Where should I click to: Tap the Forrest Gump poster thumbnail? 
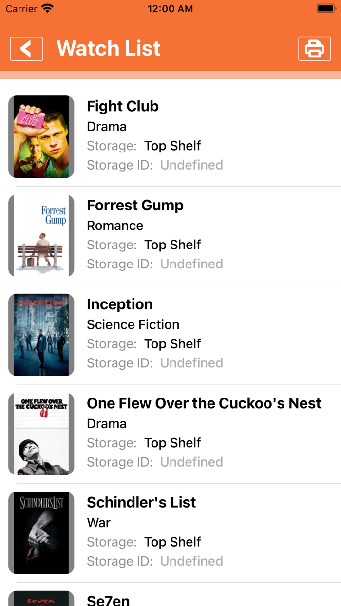coord(41,235)
